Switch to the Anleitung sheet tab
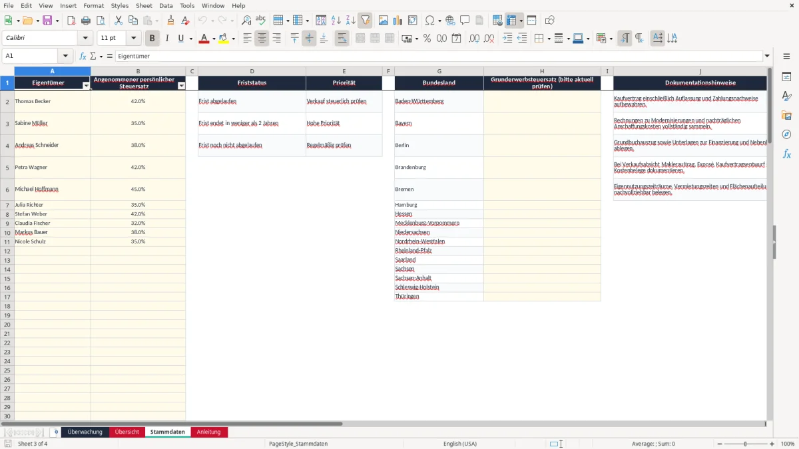The width and height of the screenshot is (799, 449). click(x=209, y=432)
